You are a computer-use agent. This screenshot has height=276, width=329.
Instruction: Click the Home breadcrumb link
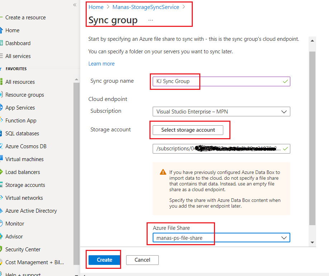click(96, 7)
